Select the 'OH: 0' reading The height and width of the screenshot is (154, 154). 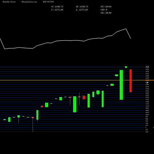coord(104,10)
